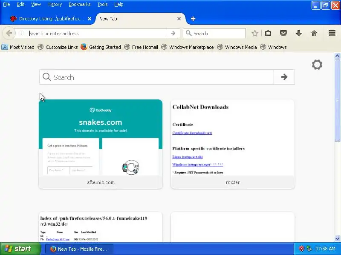Open the Help menu
The width and height of the screenshot is (341, 255).
(119, 4)
